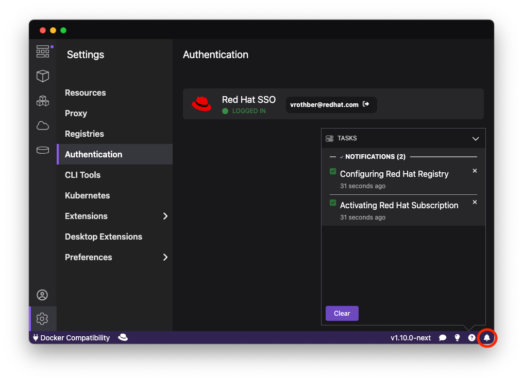Screen dimensions: 523x382
Task: Click the TASKS panel heading
Action: (347, 138)
